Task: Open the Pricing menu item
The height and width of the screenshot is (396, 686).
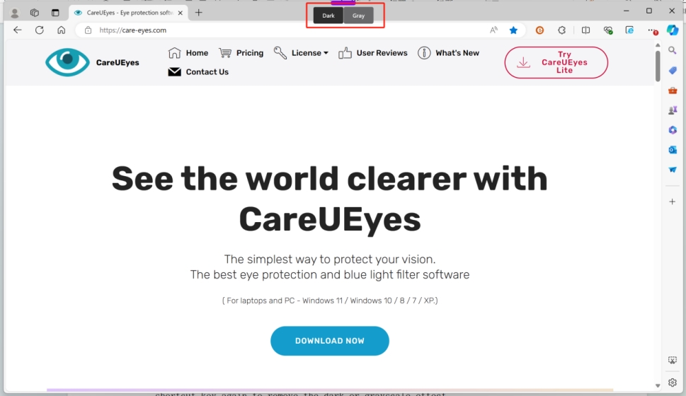Action: pos(241,53)
